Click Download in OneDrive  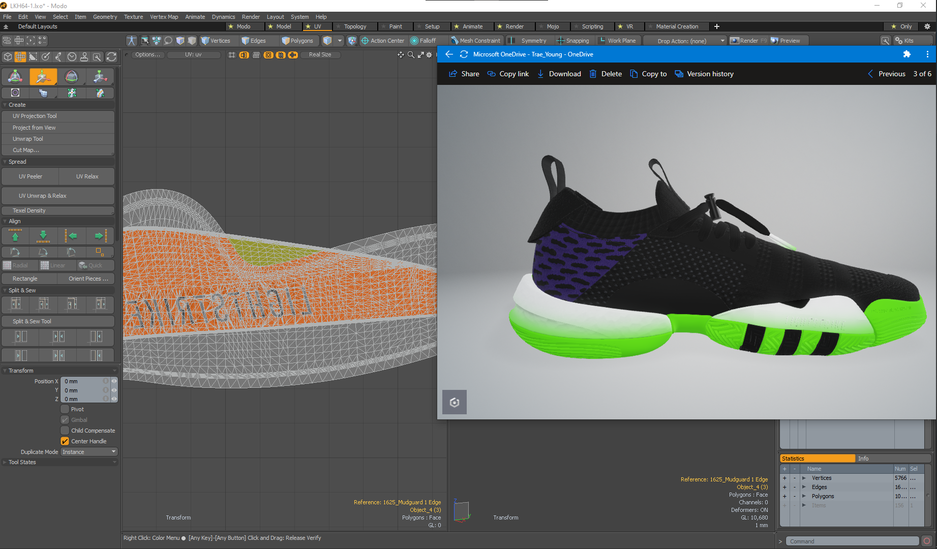coord(559,74)
